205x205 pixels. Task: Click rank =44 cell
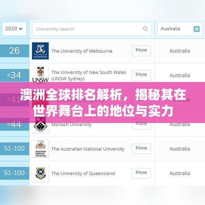pyautogui.click(x=15, y=124)
